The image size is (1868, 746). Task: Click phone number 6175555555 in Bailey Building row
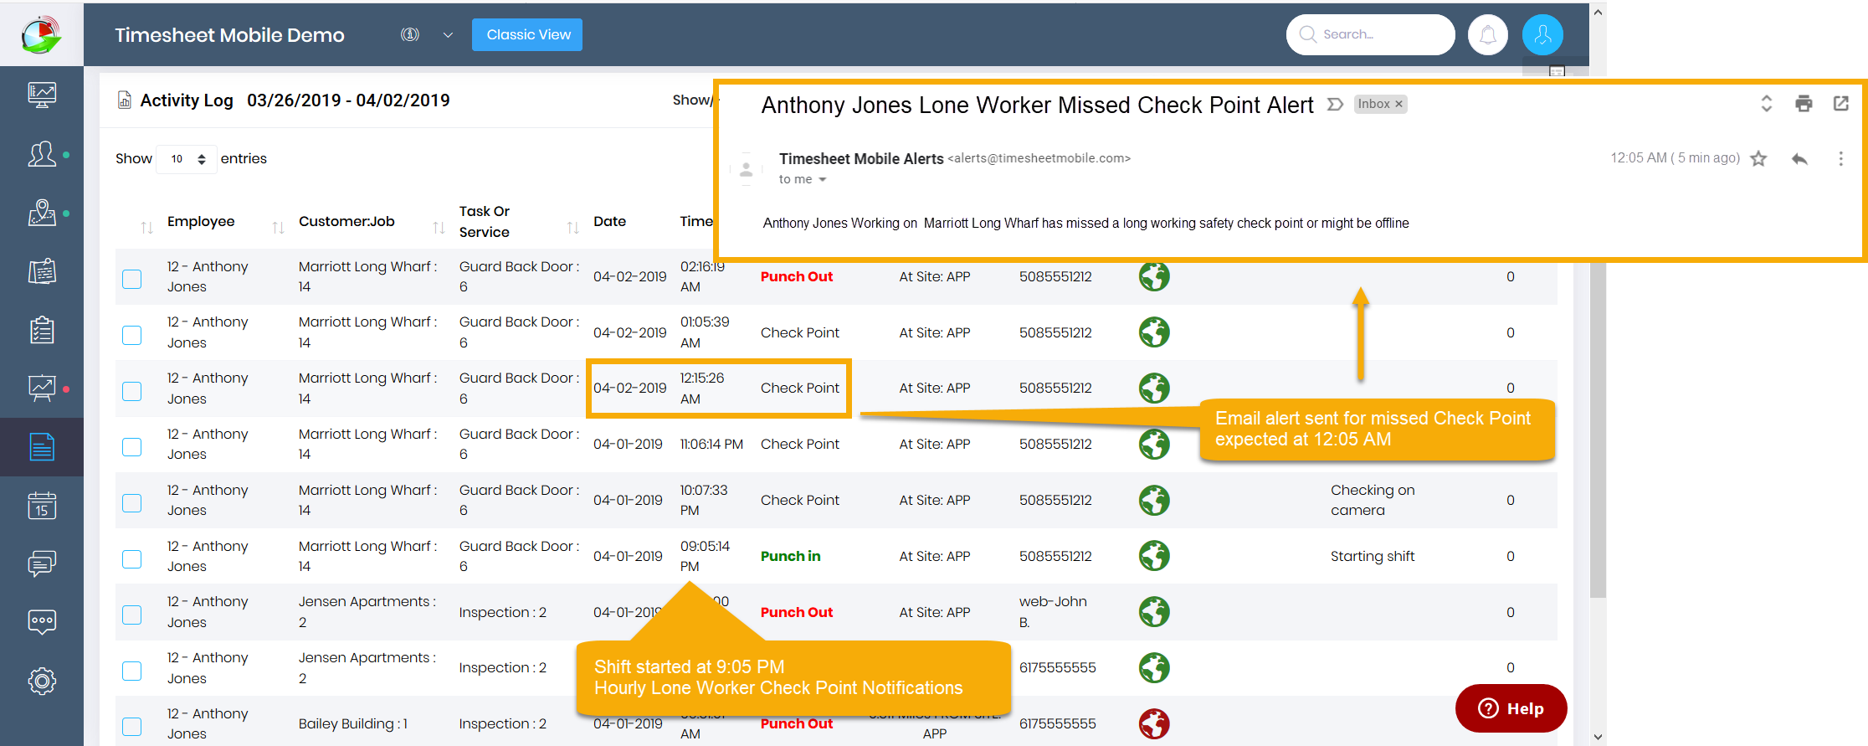click(x=1057, y=724)
